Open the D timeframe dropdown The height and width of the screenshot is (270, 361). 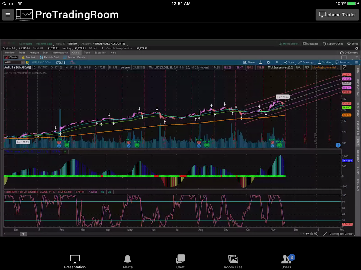tap(277, 62)
